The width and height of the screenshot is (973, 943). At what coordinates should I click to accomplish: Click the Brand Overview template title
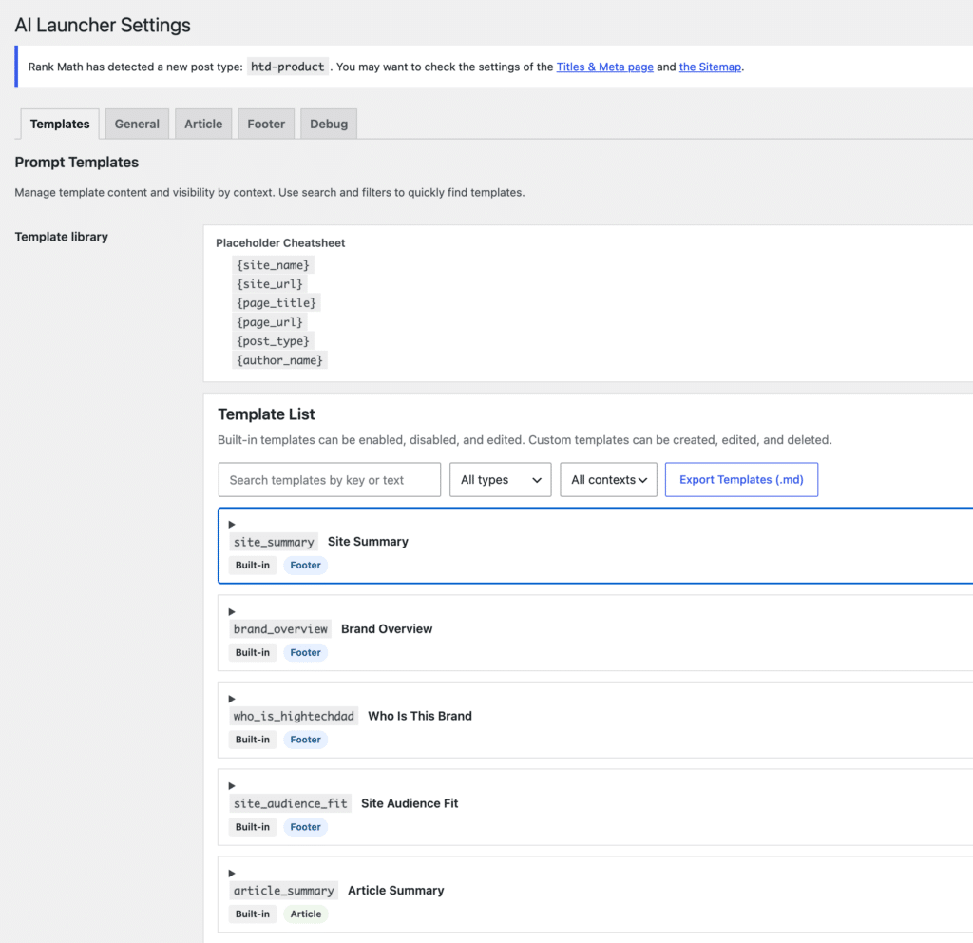point(387,629)
